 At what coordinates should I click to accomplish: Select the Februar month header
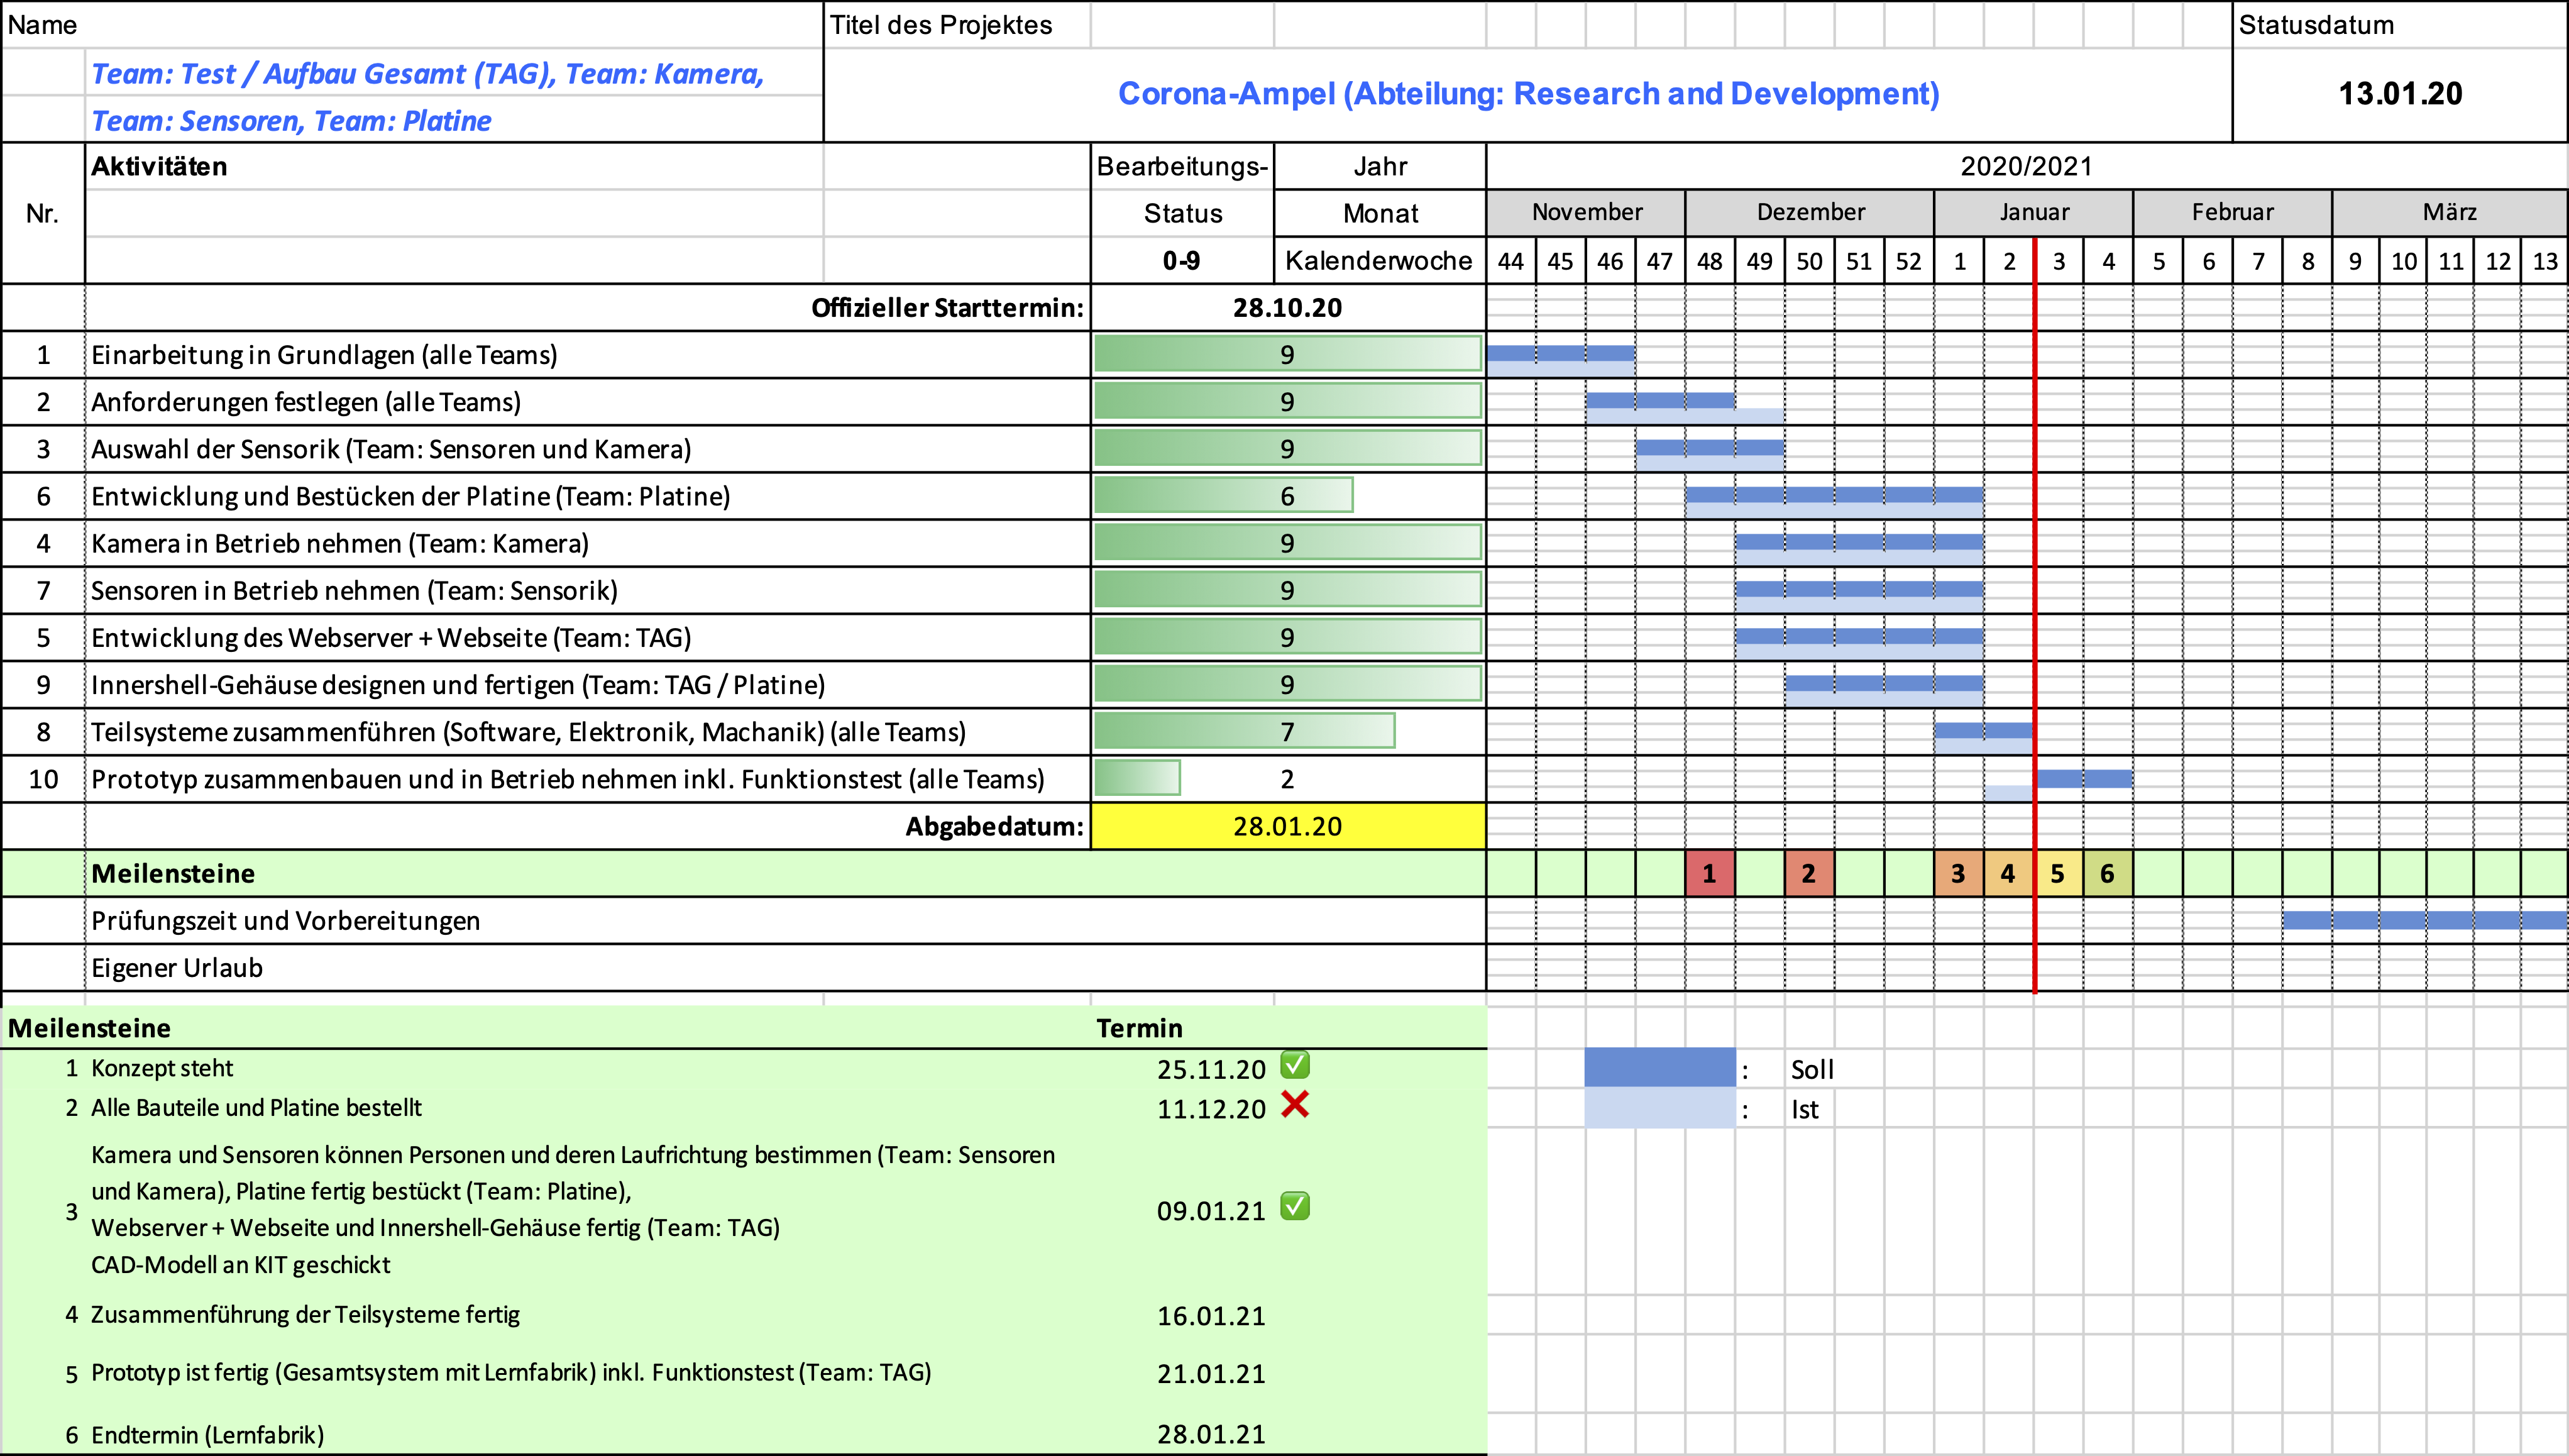(x=2232, y=212)
